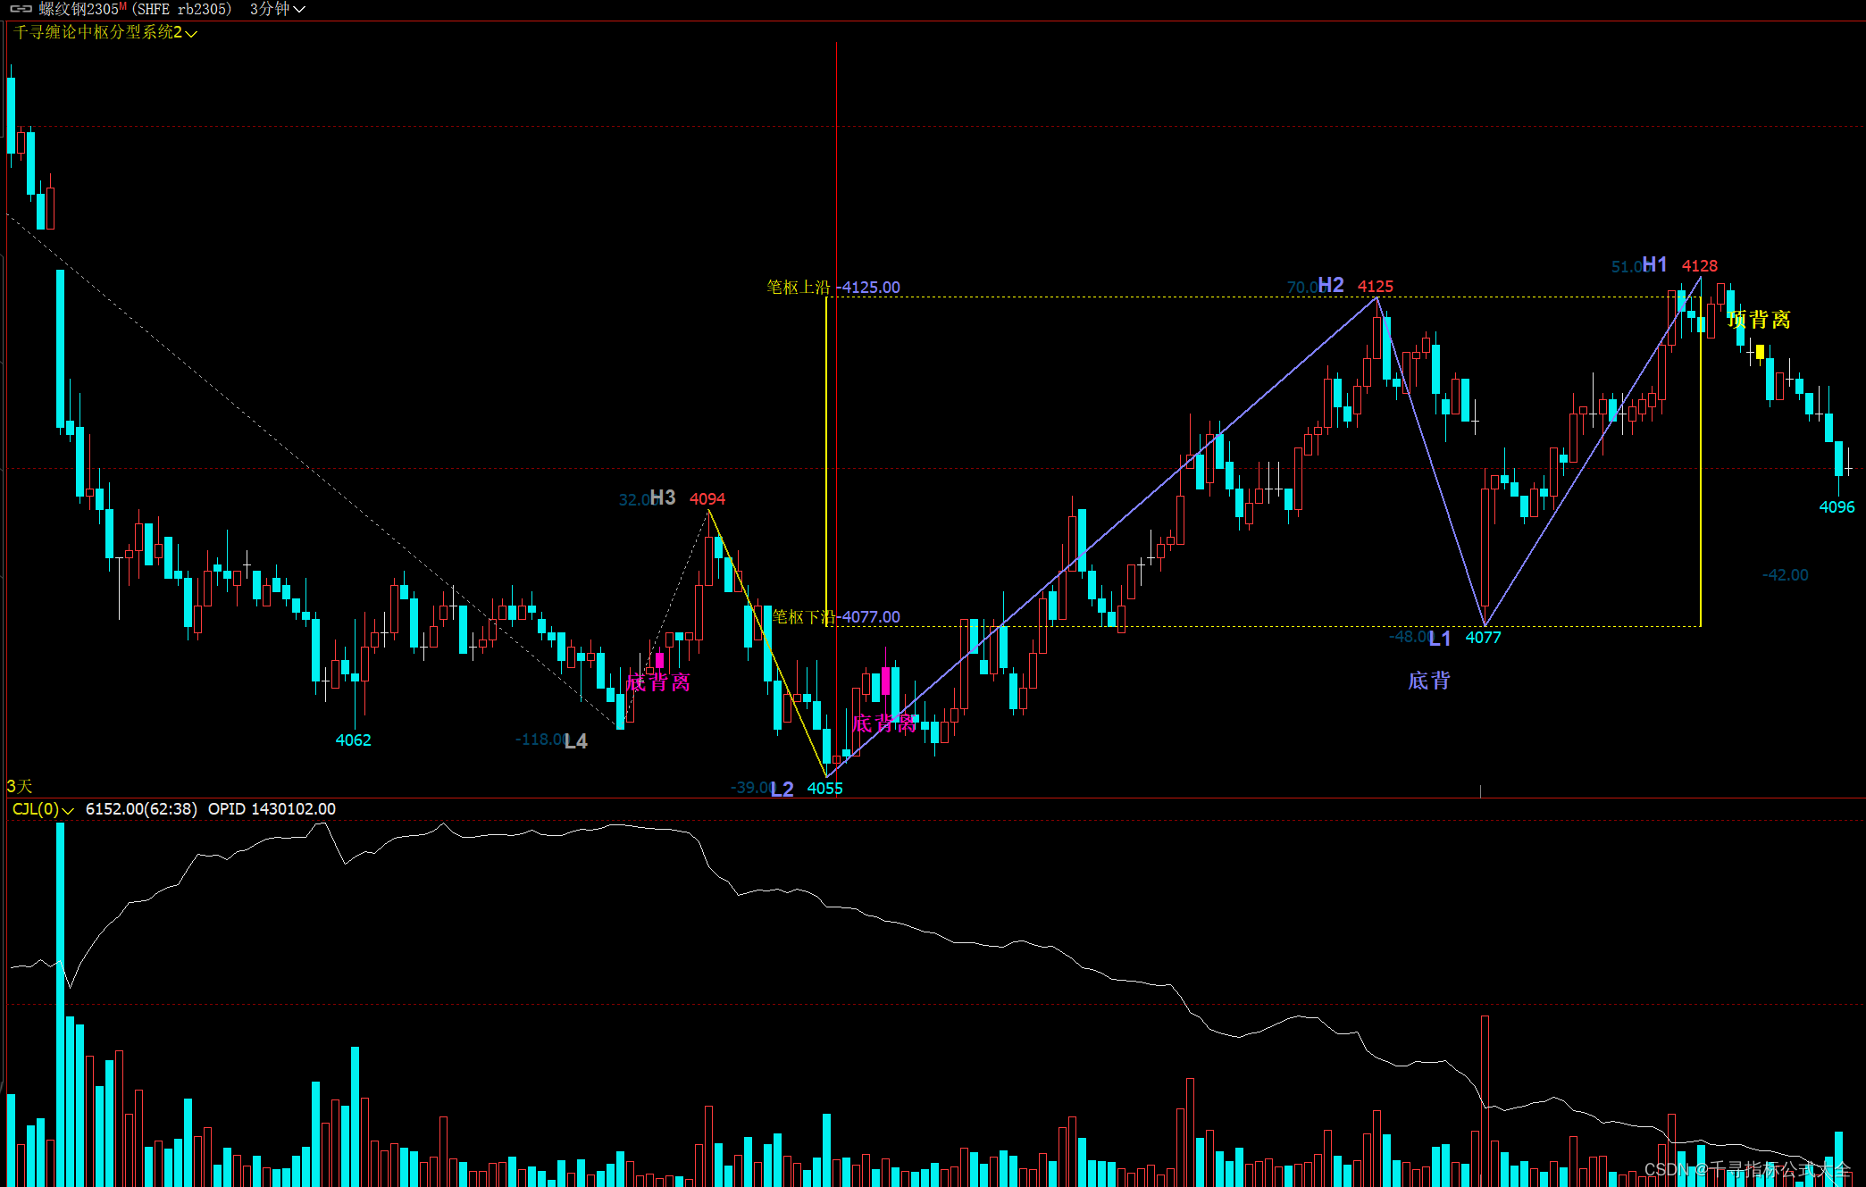1866x1187 pixels.
Task: Click the 笔枢上沿 4125.00 label
Action: [x=833, y=288]
